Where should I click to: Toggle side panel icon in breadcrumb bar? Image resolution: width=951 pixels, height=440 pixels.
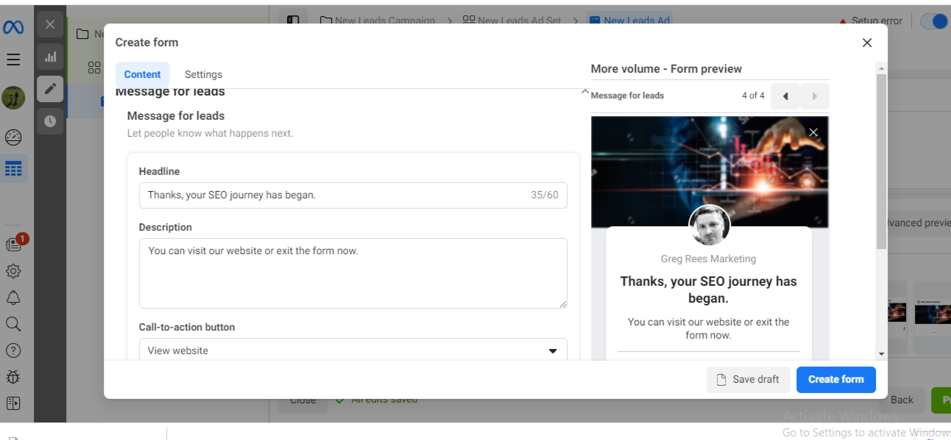click(293, 21)
